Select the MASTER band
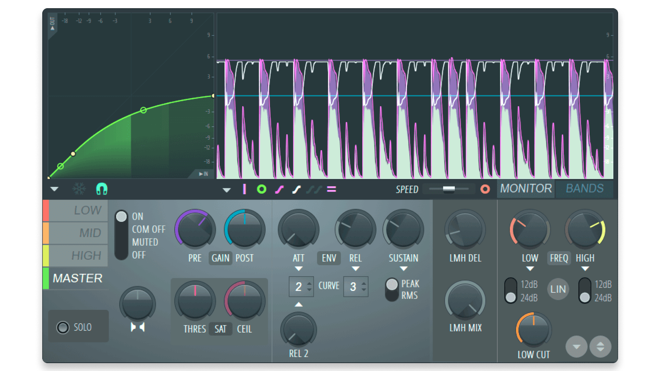 tap(75, 278)
